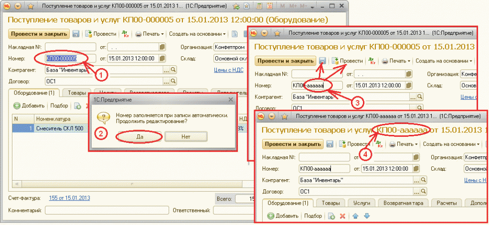Viewport: 489px width, 225px height.
Task: Click move-down blue arrow in lower-right window
Action: pyautogui.click(x=367, y=216)
